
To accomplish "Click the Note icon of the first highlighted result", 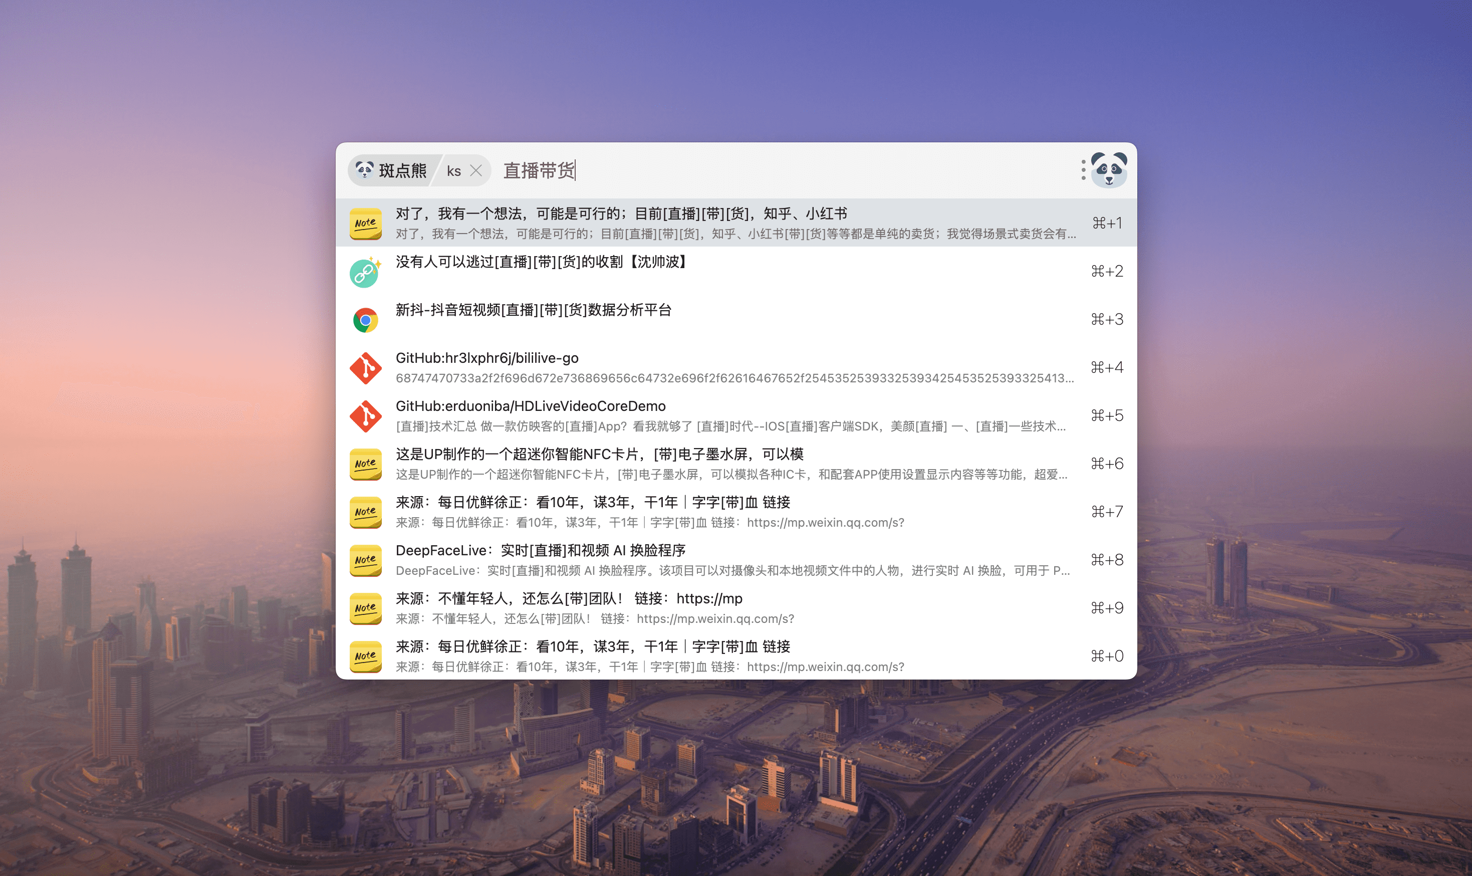I will (366, 223).
